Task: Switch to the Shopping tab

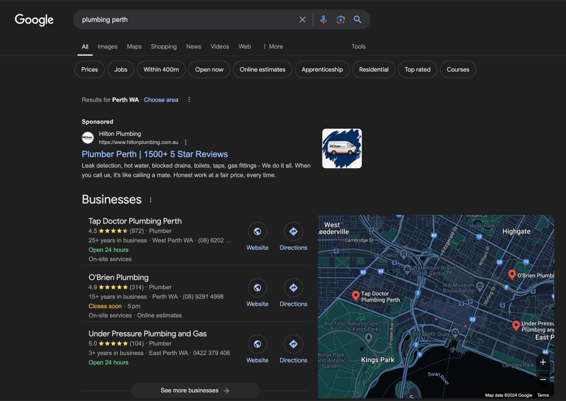Action: tap(164, 47)
